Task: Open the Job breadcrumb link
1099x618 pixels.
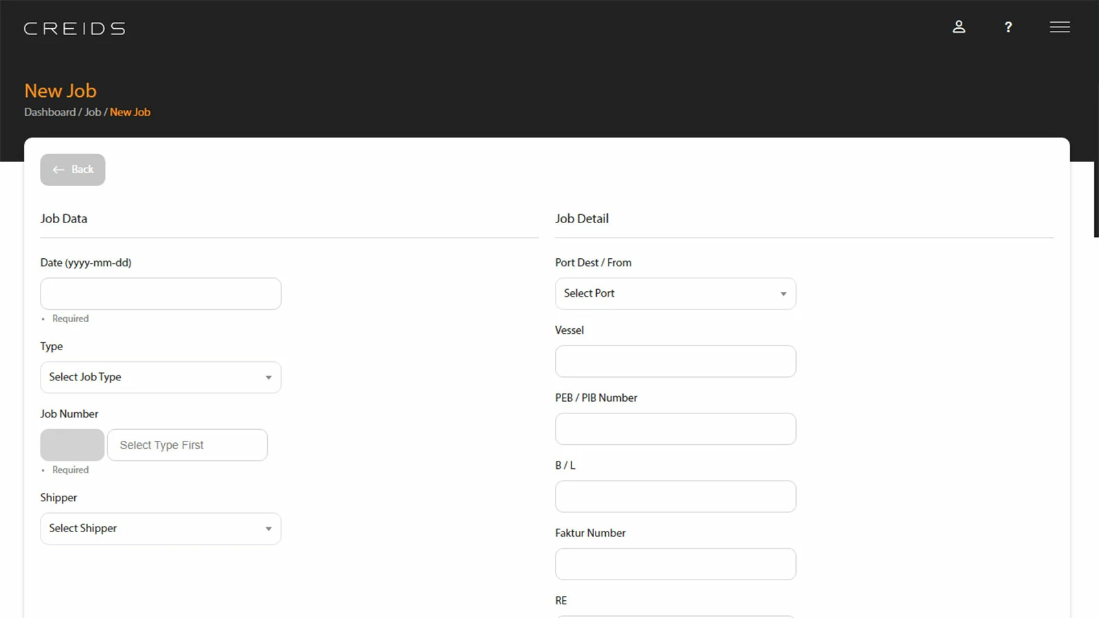Action: tap(93, 112)
